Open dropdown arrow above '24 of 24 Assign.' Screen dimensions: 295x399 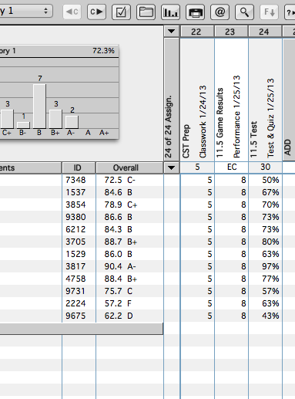[x=171, y=32]
